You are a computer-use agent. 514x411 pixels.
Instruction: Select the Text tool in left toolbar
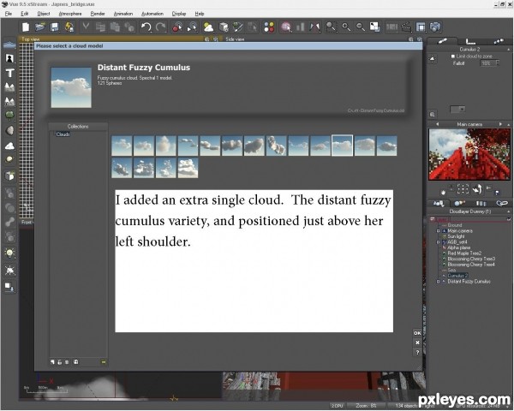[9, 73]
